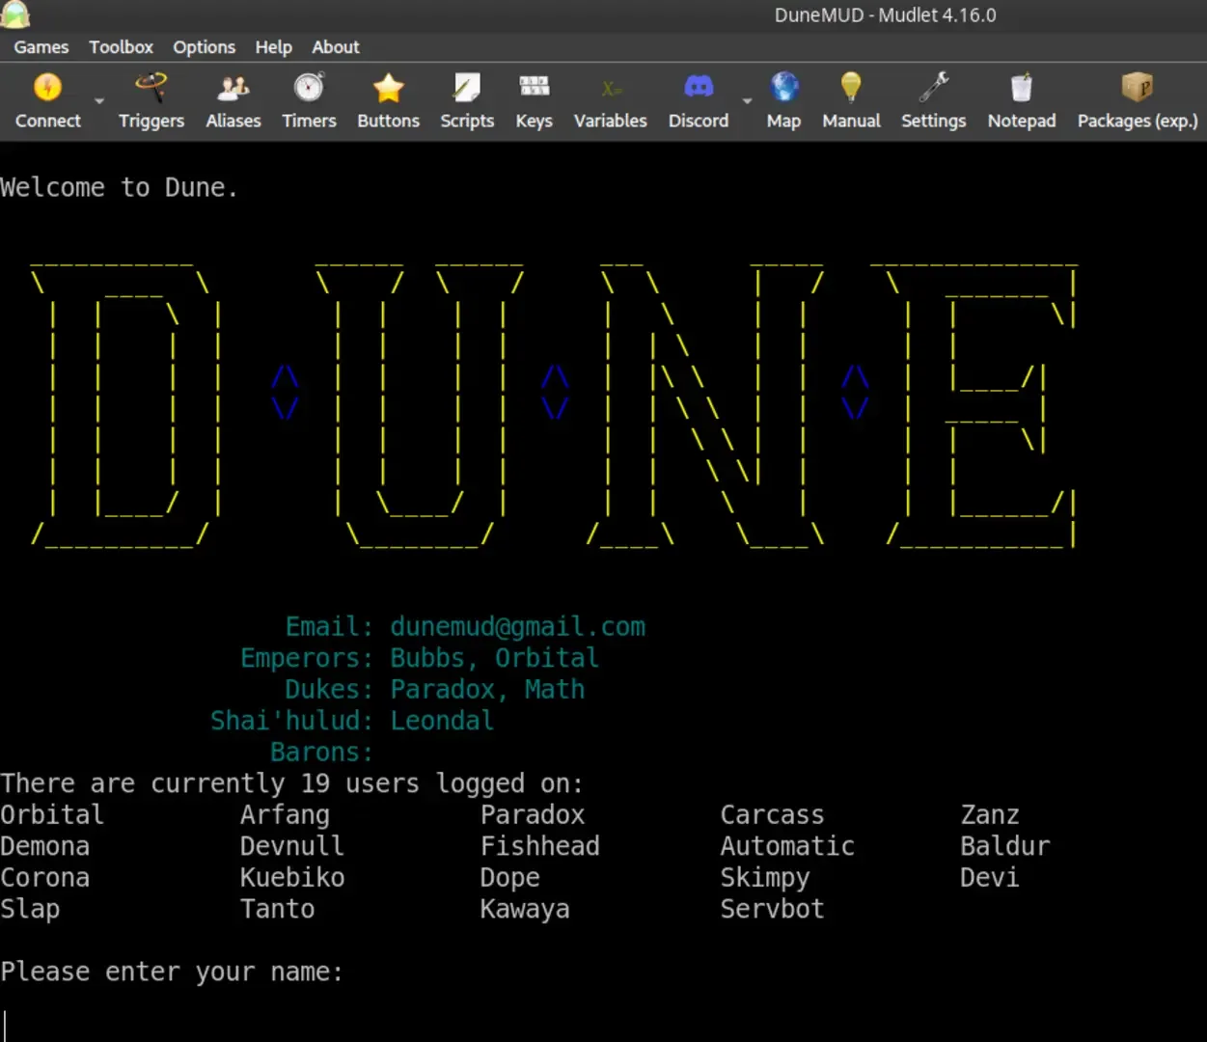Open the Games menu
This screenshot has height=1042, width=1207.
(x=41, y=46)
